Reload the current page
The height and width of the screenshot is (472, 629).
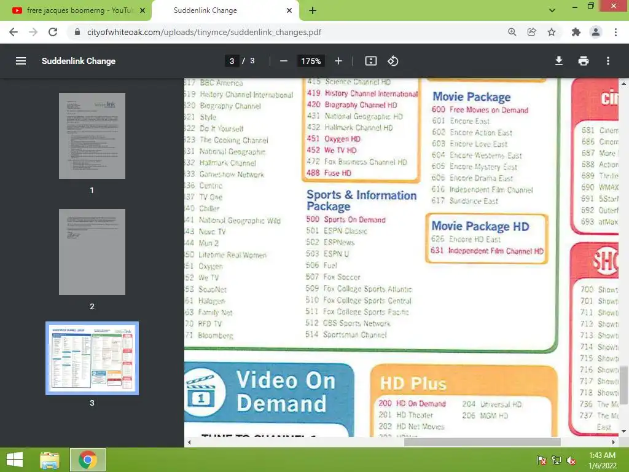[x=53, y=32]
